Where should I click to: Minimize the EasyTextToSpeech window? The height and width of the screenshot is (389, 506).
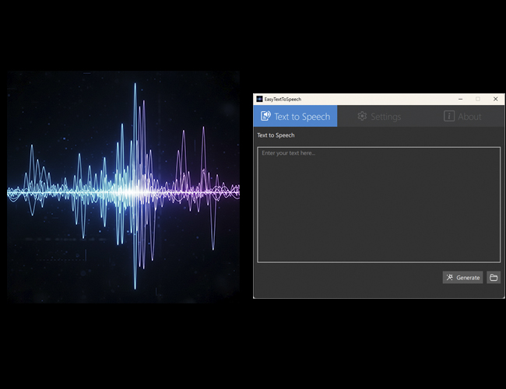(461, 99)
